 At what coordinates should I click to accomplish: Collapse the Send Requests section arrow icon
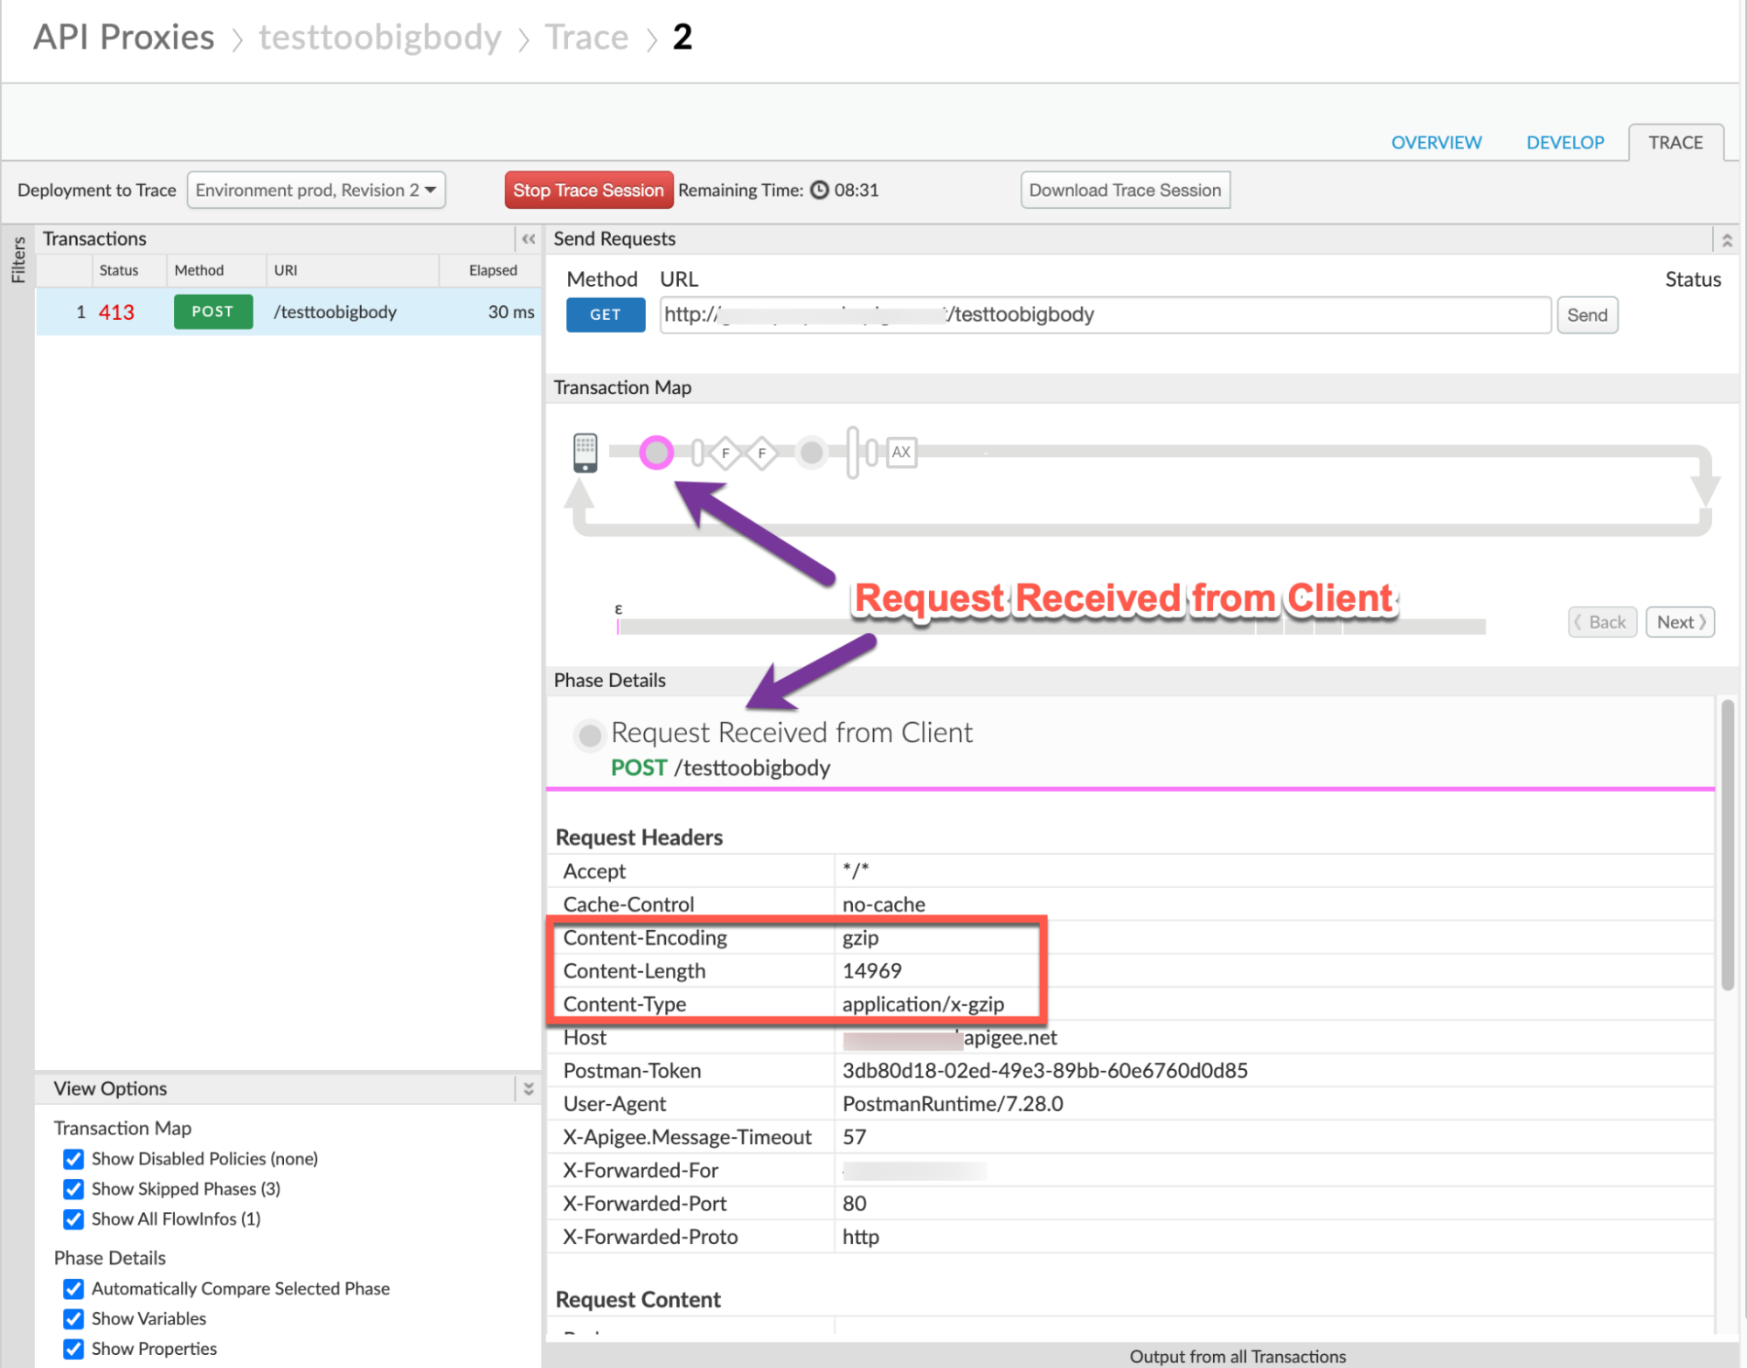pyautogui.click(x=1726, y=240)
